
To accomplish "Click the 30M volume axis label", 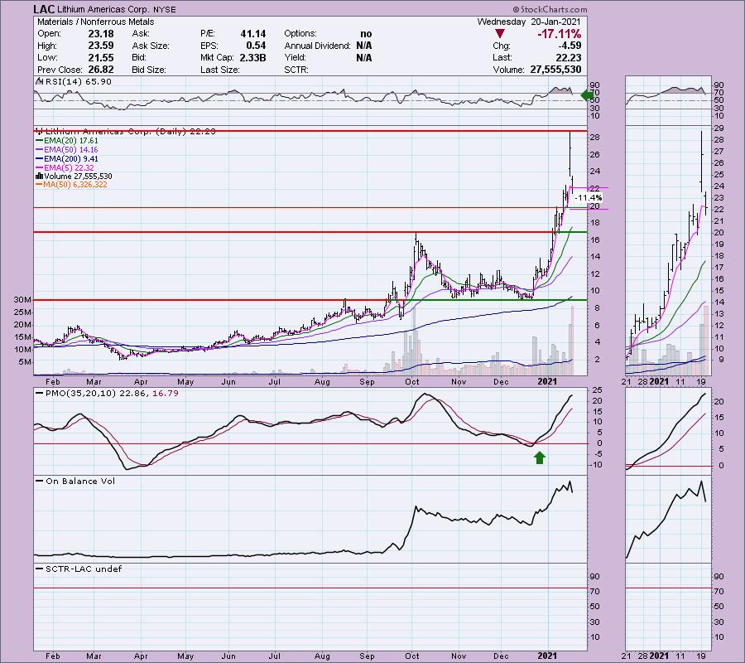I will pyautogui.click(x=22, y=300).
